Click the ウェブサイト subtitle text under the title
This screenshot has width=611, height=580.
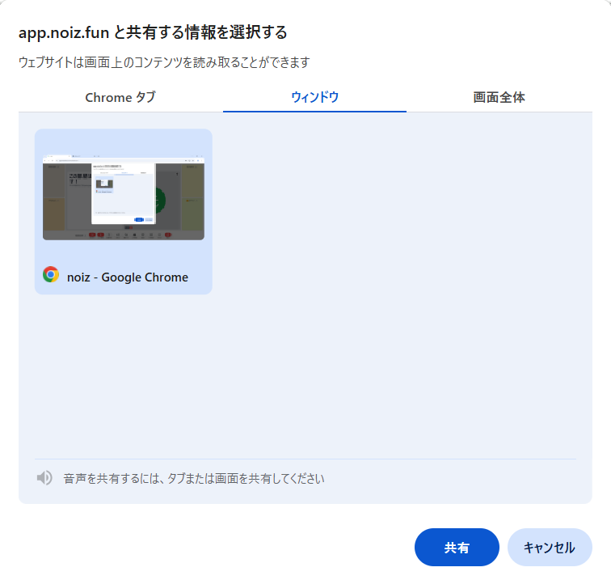pyautogui.click(x=164, y=62)
